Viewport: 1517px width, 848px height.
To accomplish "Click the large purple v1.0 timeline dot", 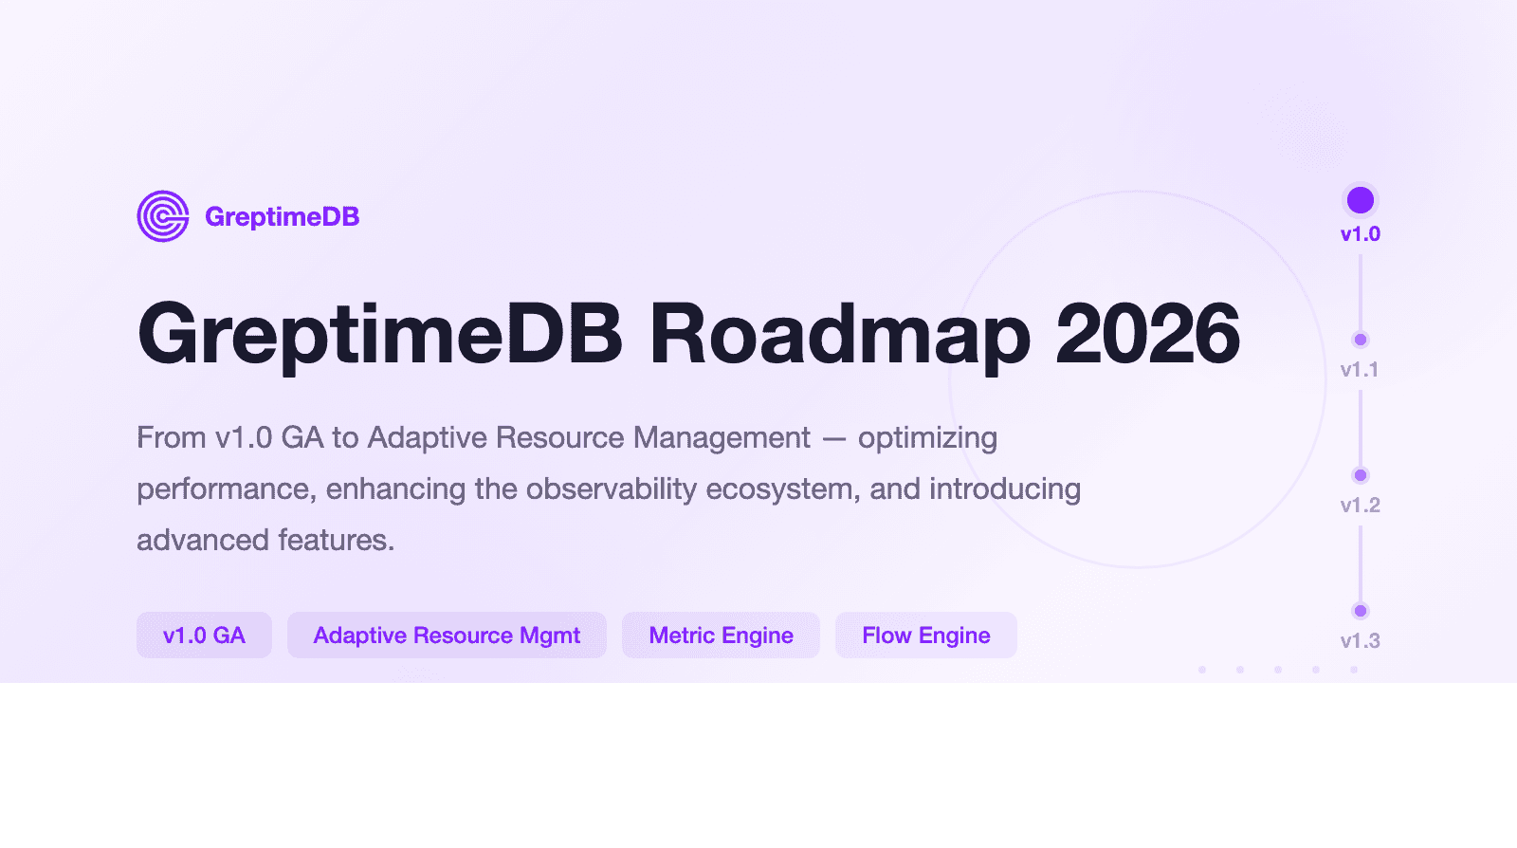I will tap(1361, 200).
